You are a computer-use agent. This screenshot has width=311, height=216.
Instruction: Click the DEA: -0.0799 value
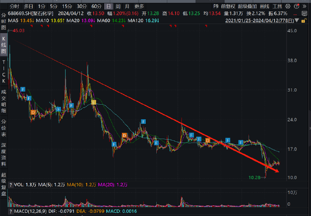click(90, 211)
